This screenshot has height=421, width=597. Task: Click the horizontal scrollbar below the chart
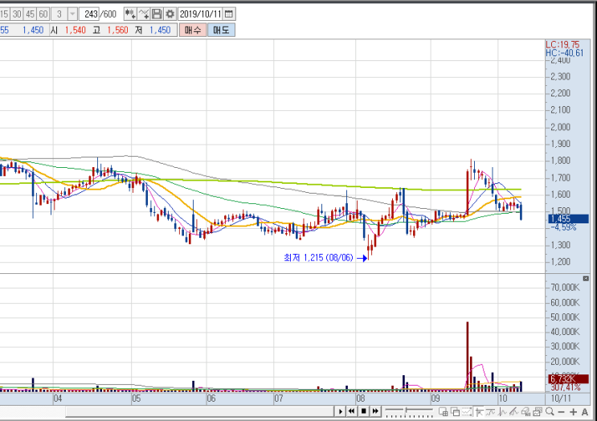point(200,411)
